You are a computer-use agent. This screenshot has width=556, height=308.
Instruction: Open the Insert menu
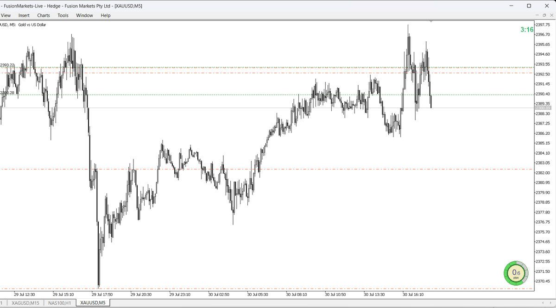(x=24, y=15)
